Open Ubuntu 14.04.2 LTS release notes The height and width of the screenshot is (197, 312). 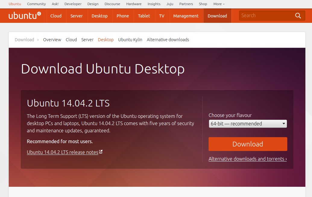click(62, 152)
